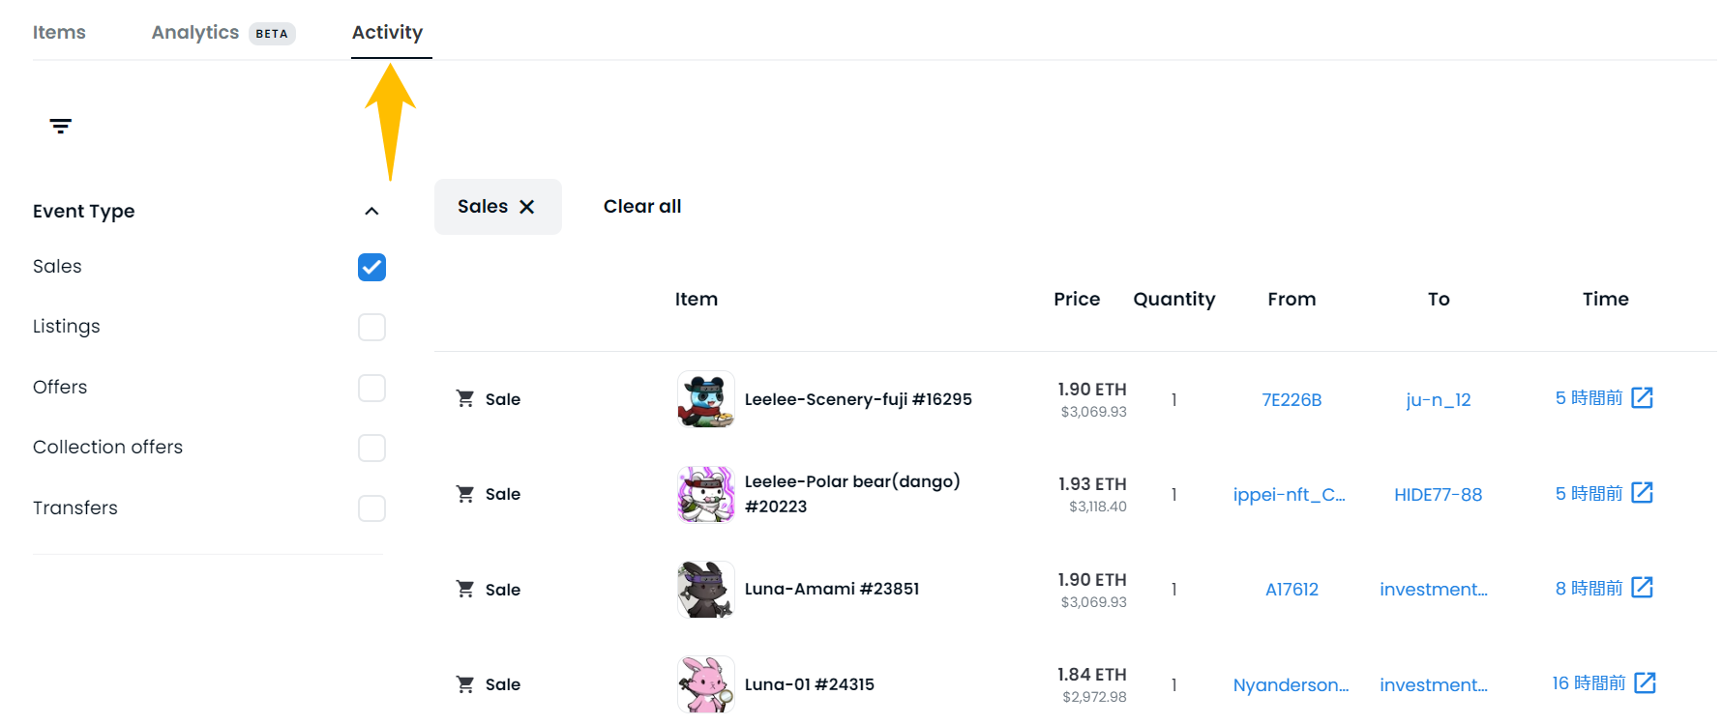Open the Analytics BETA tab
Viewport: 1722px width, 725px height.
tap(223, 32)
